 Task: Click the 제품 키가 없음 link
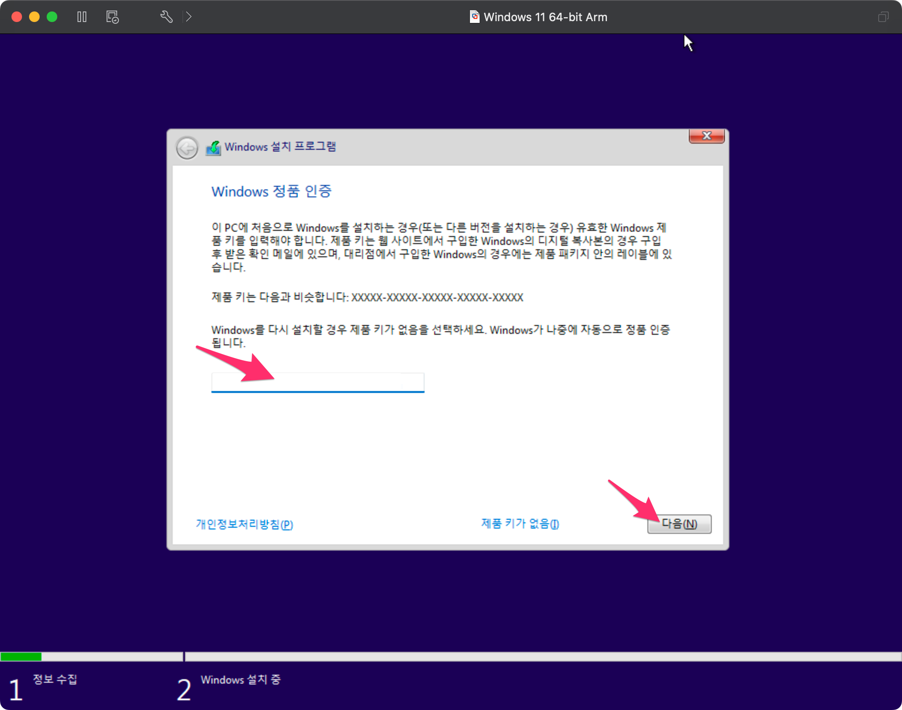coord(520,524)
